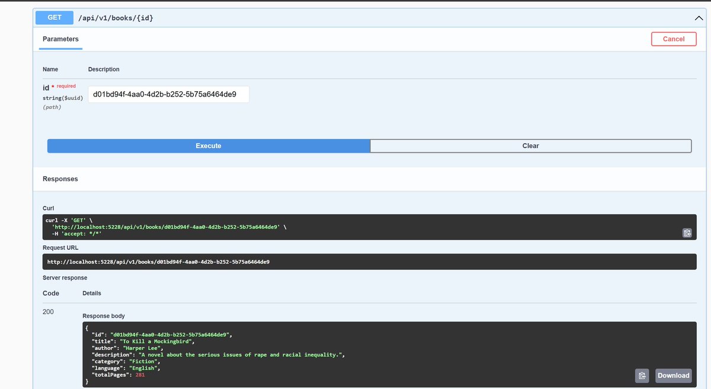Image resolution: width=711 pixels, height=389 pixels.
Task: Select the Parameters tab
Action: click(60, 39)
